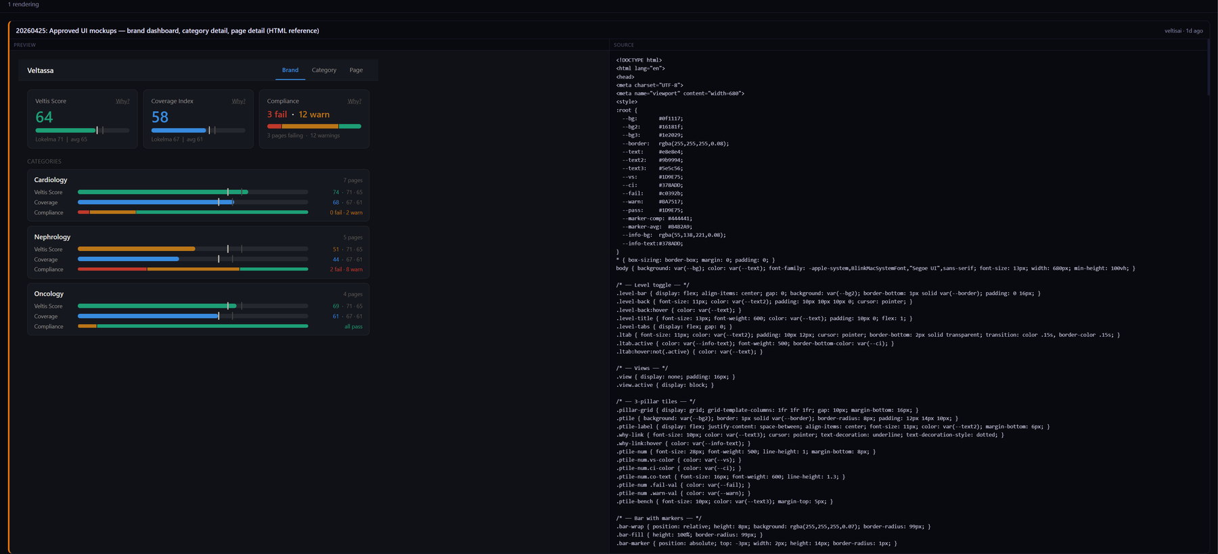Click the PREVIEW panel header

click(x=24, y=45)
